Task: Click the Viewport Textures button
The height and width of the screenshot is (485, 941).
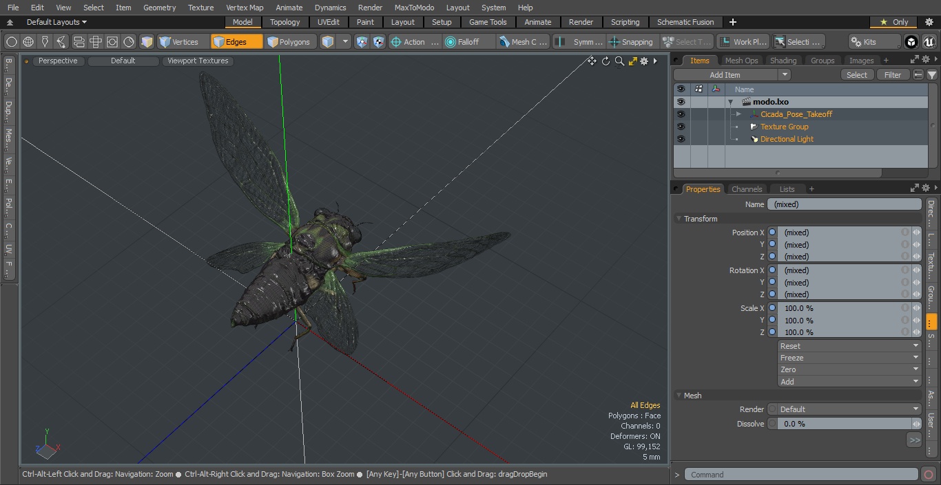Action: point(198,61)
